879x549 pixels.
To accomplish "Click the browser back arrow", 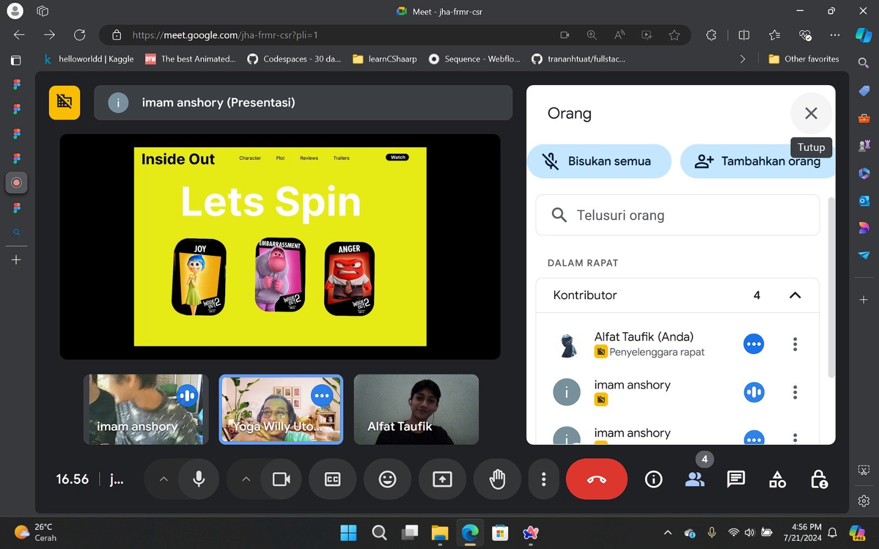I will click(x=19, y=35).
